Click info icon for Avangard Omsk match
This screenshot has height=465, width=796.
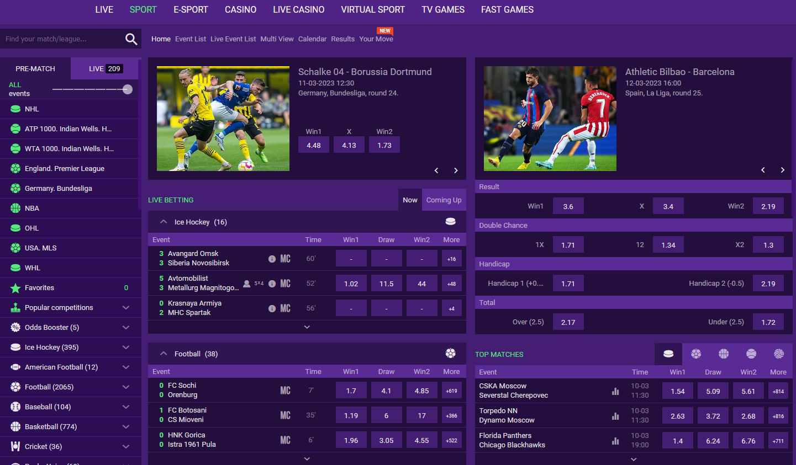(272, 259)
